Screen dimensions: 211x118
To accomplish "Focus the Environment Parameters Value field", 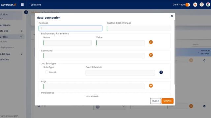I will pyautogui.click(x=120, y=43).
